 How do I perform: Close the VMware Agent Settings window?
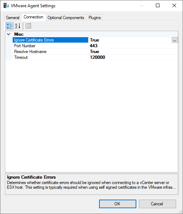174,6
